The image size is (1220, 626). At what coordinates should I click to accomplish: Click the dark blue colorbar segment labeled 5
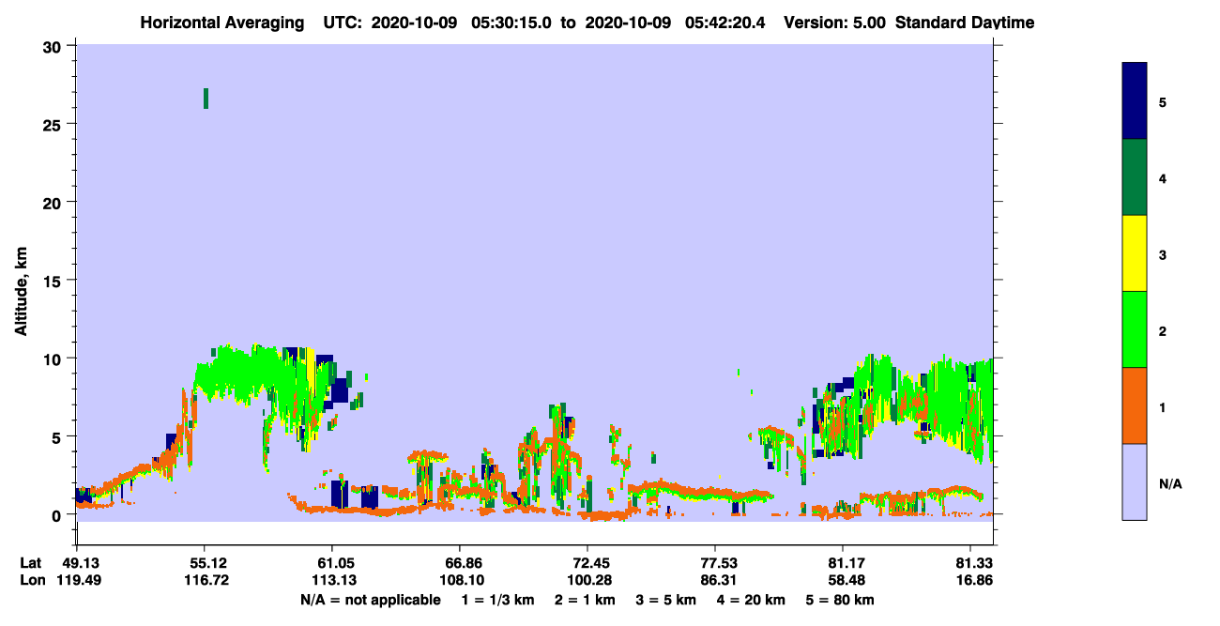(x=1135, y=101)
